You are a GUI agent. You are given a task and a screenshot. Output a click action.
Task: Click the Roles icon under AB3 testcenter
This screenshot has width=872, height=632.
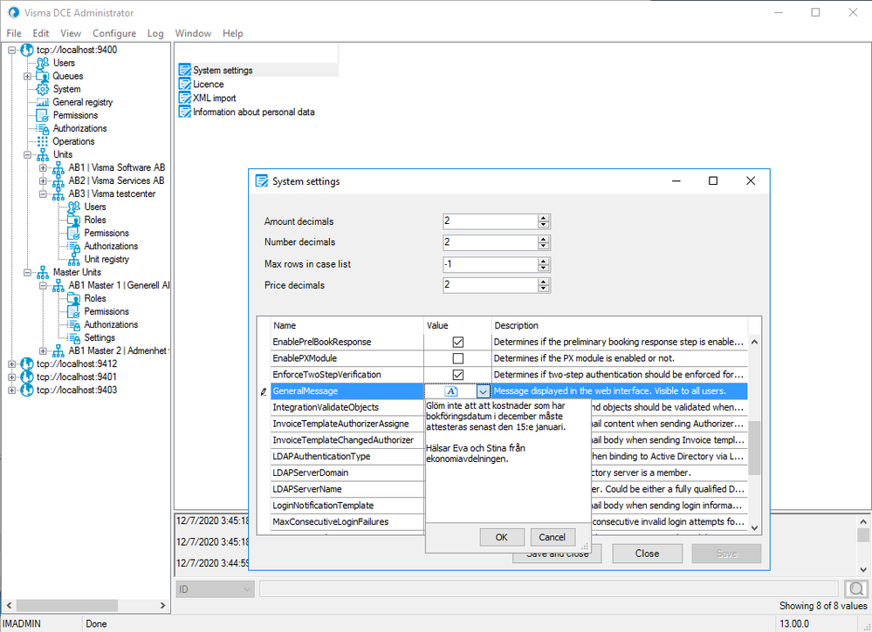[74, 220]
